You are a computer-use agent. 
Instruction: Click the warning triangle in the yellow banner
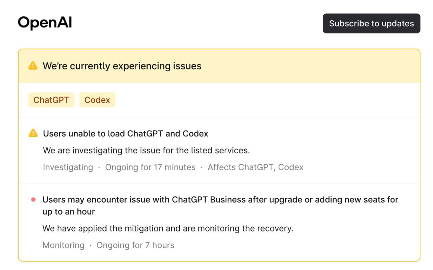click(x=33, y=66)
